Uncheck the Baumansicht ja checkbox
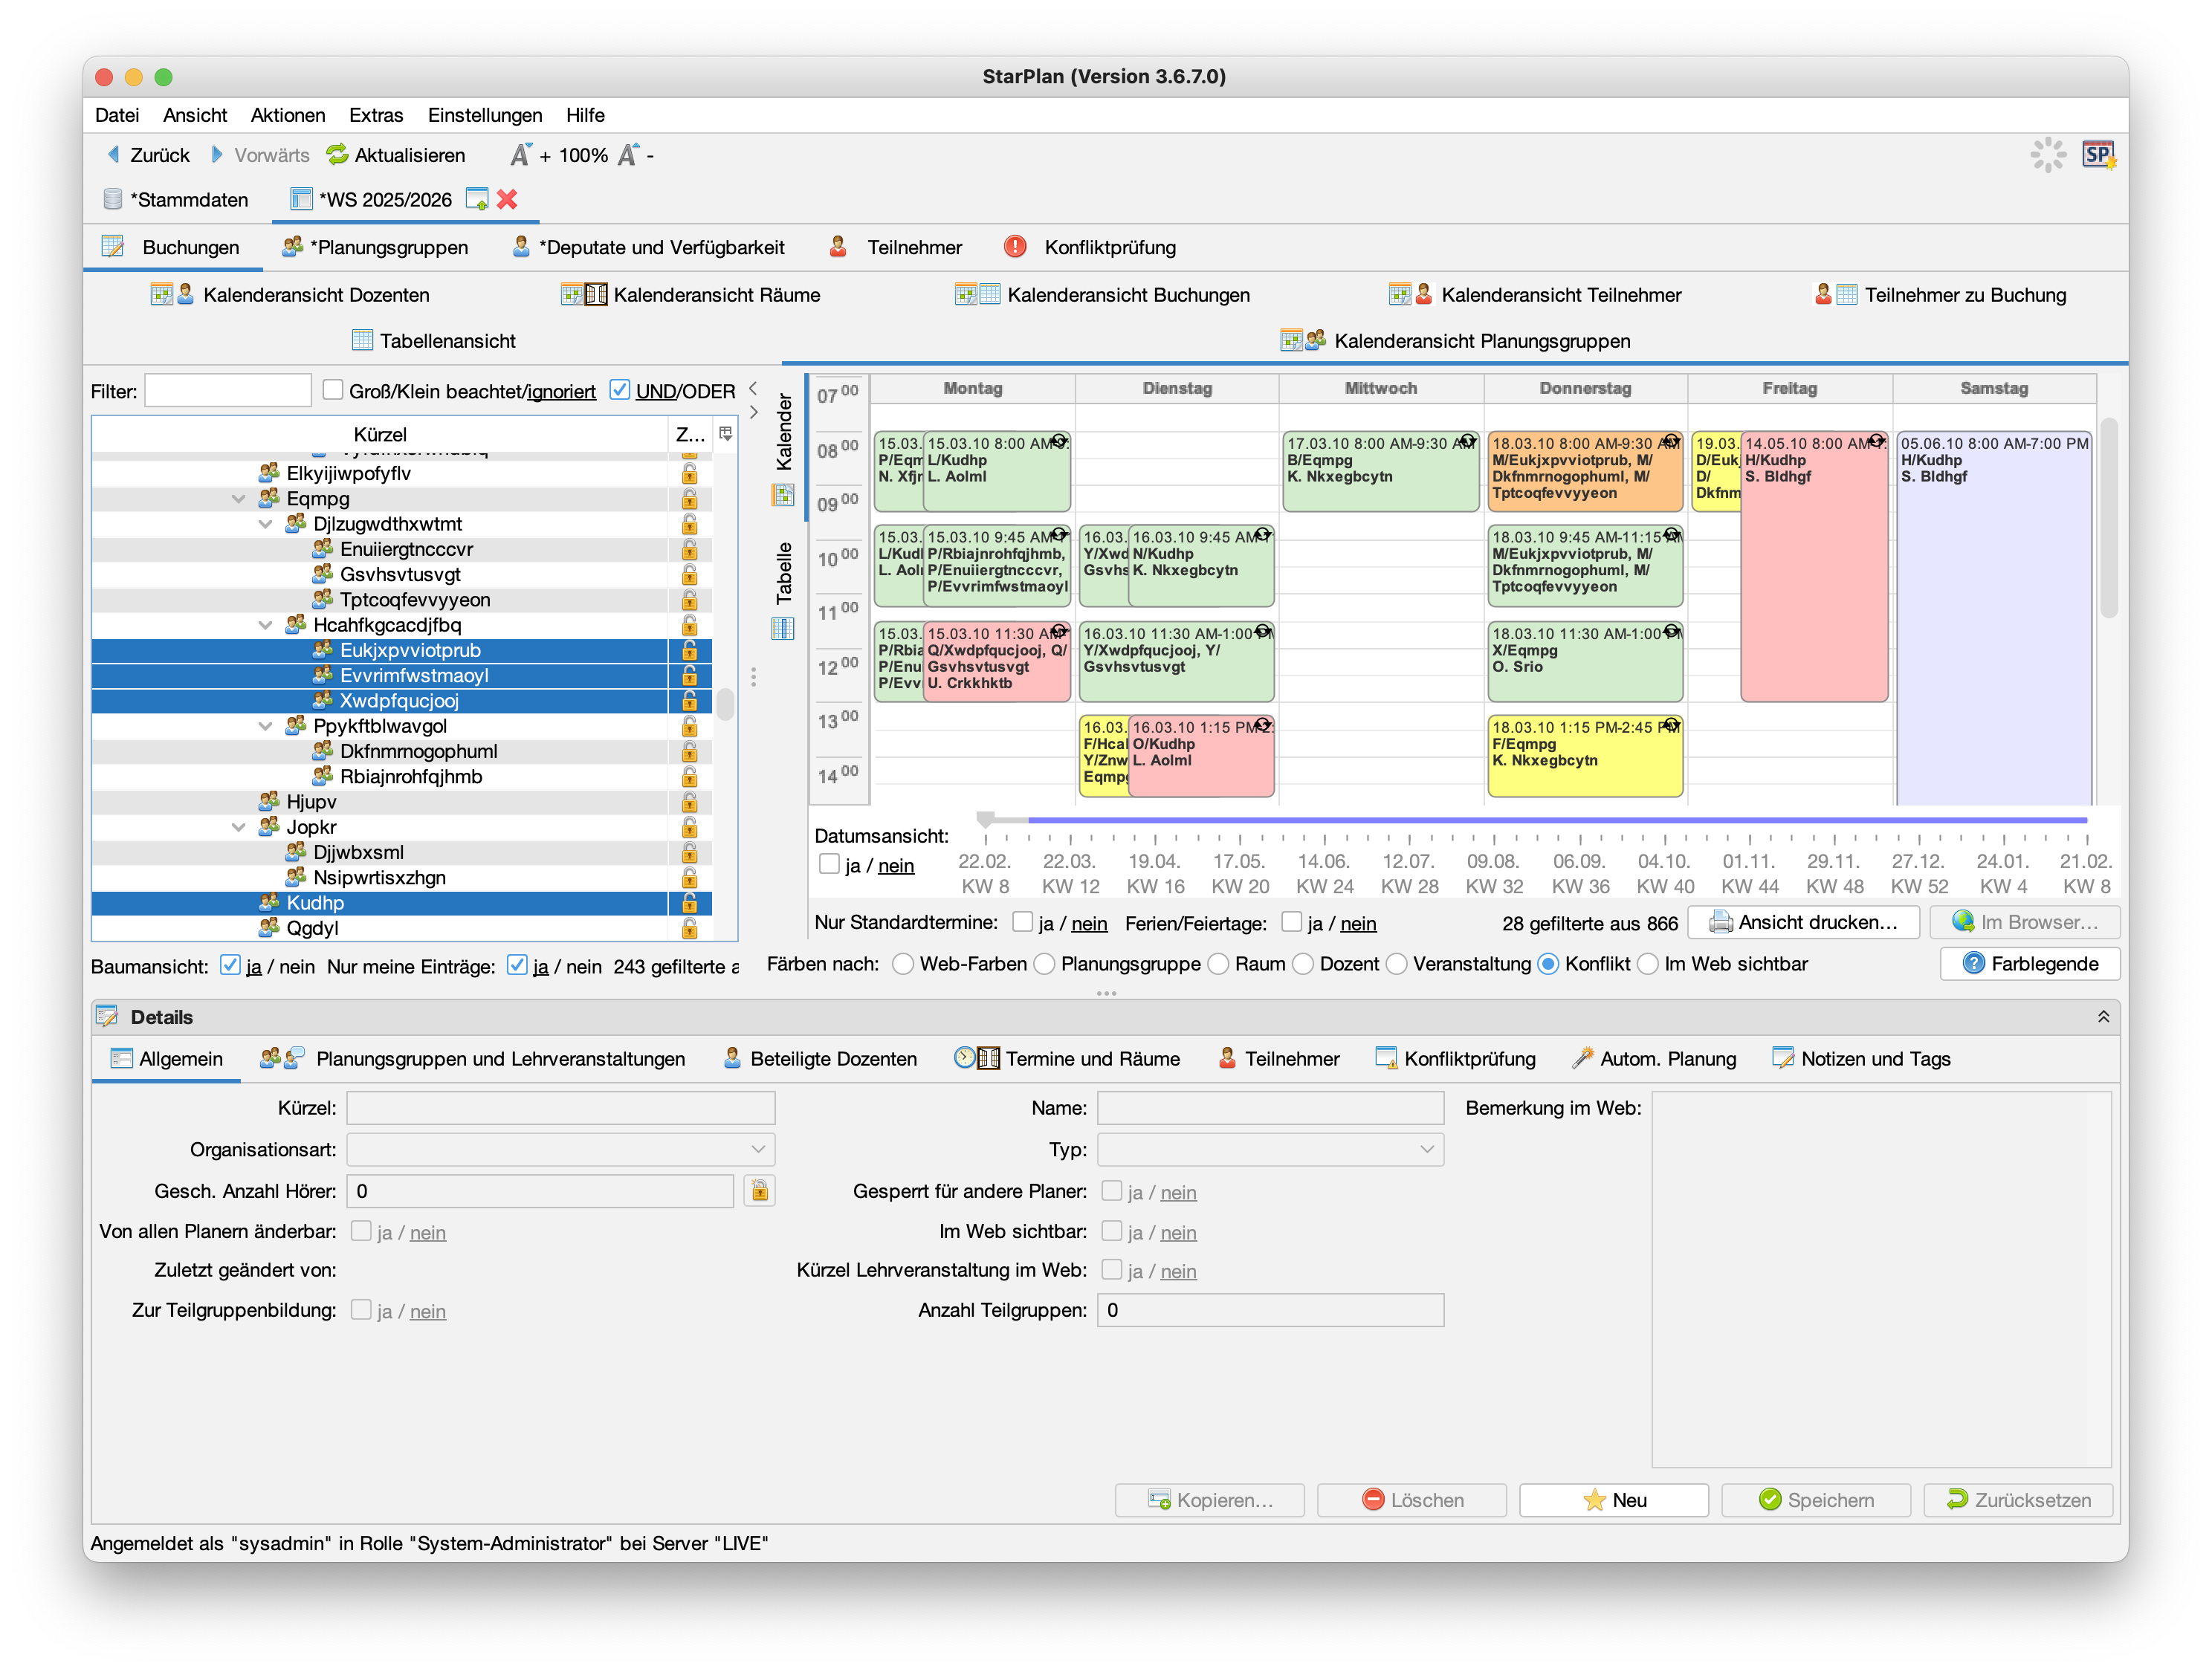 pyautogui.click(x=230, y=965)
